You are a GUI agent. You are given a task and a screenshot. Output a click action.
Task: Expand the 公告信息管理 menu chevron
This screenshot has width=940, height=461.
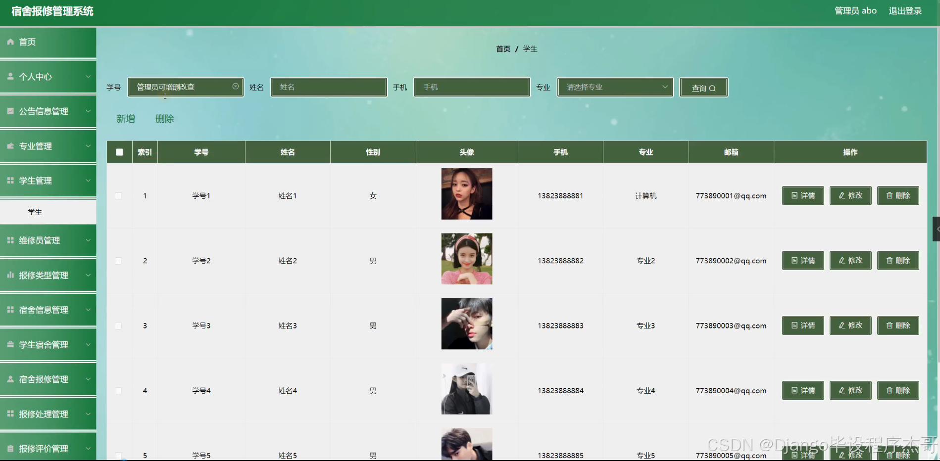point(88,111)
